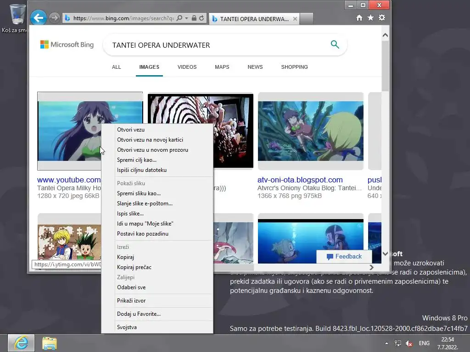Open File Explorer from the taskbar
Screen dimensions: 470x352
tap(50, 343)
